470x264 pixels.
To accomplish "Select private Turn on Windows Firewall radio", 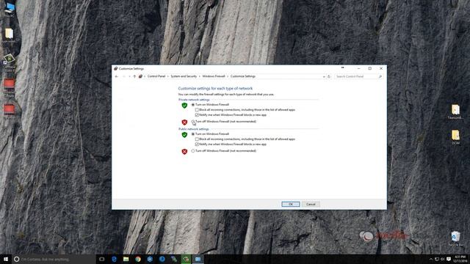I will coord(193,105).
